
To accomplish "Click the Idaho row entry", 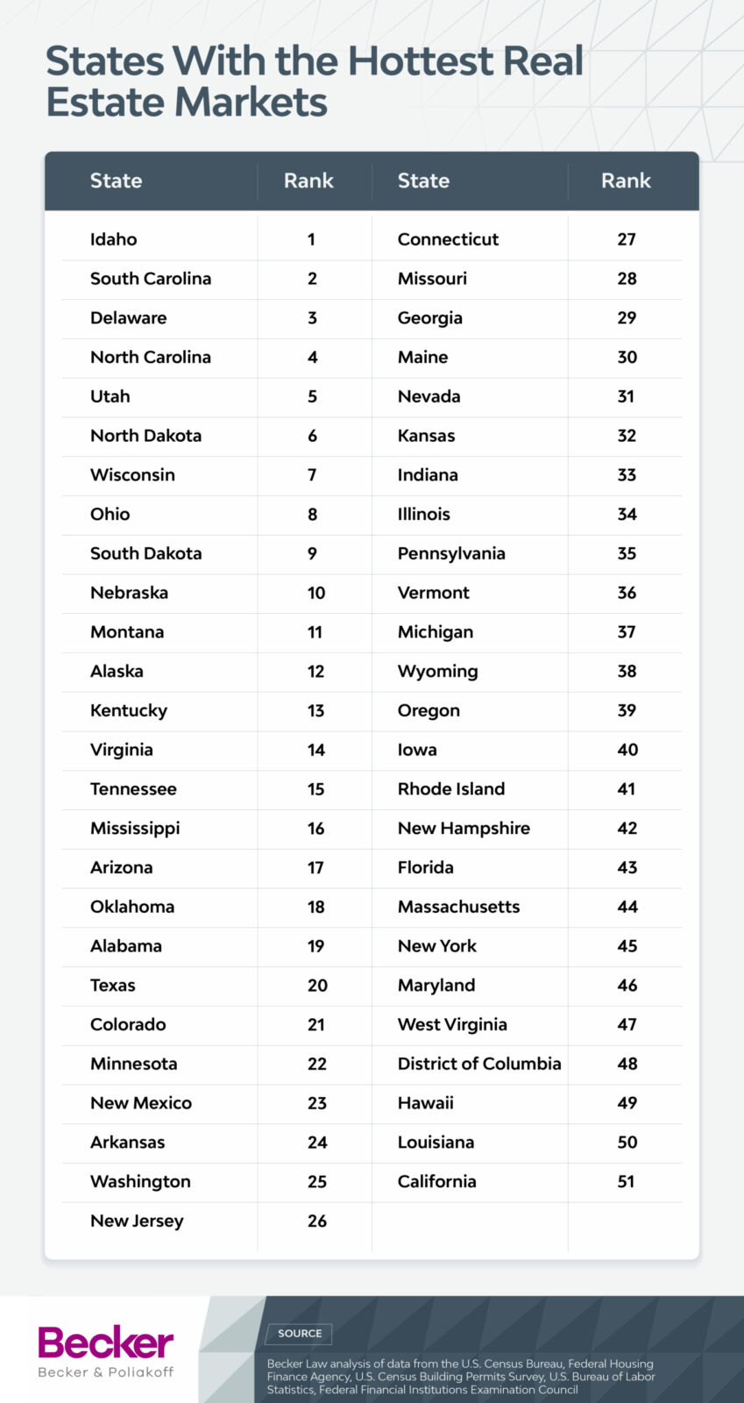I will click(x=114, y=239).
